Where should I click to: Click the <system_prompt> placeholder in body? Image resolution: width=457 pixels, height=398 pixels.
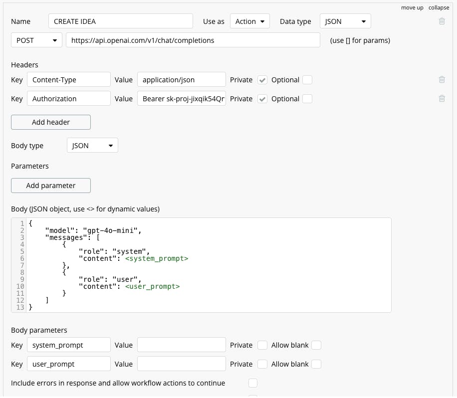[x=157, y=258]
